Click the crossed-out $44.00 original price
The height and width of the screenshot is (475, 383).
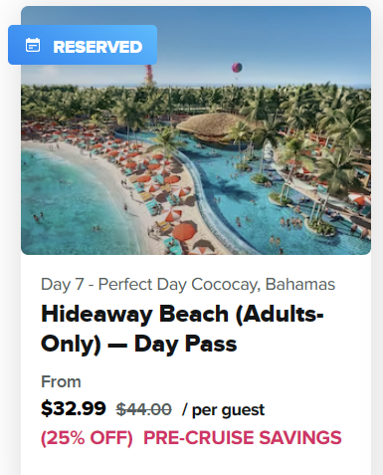143,409
